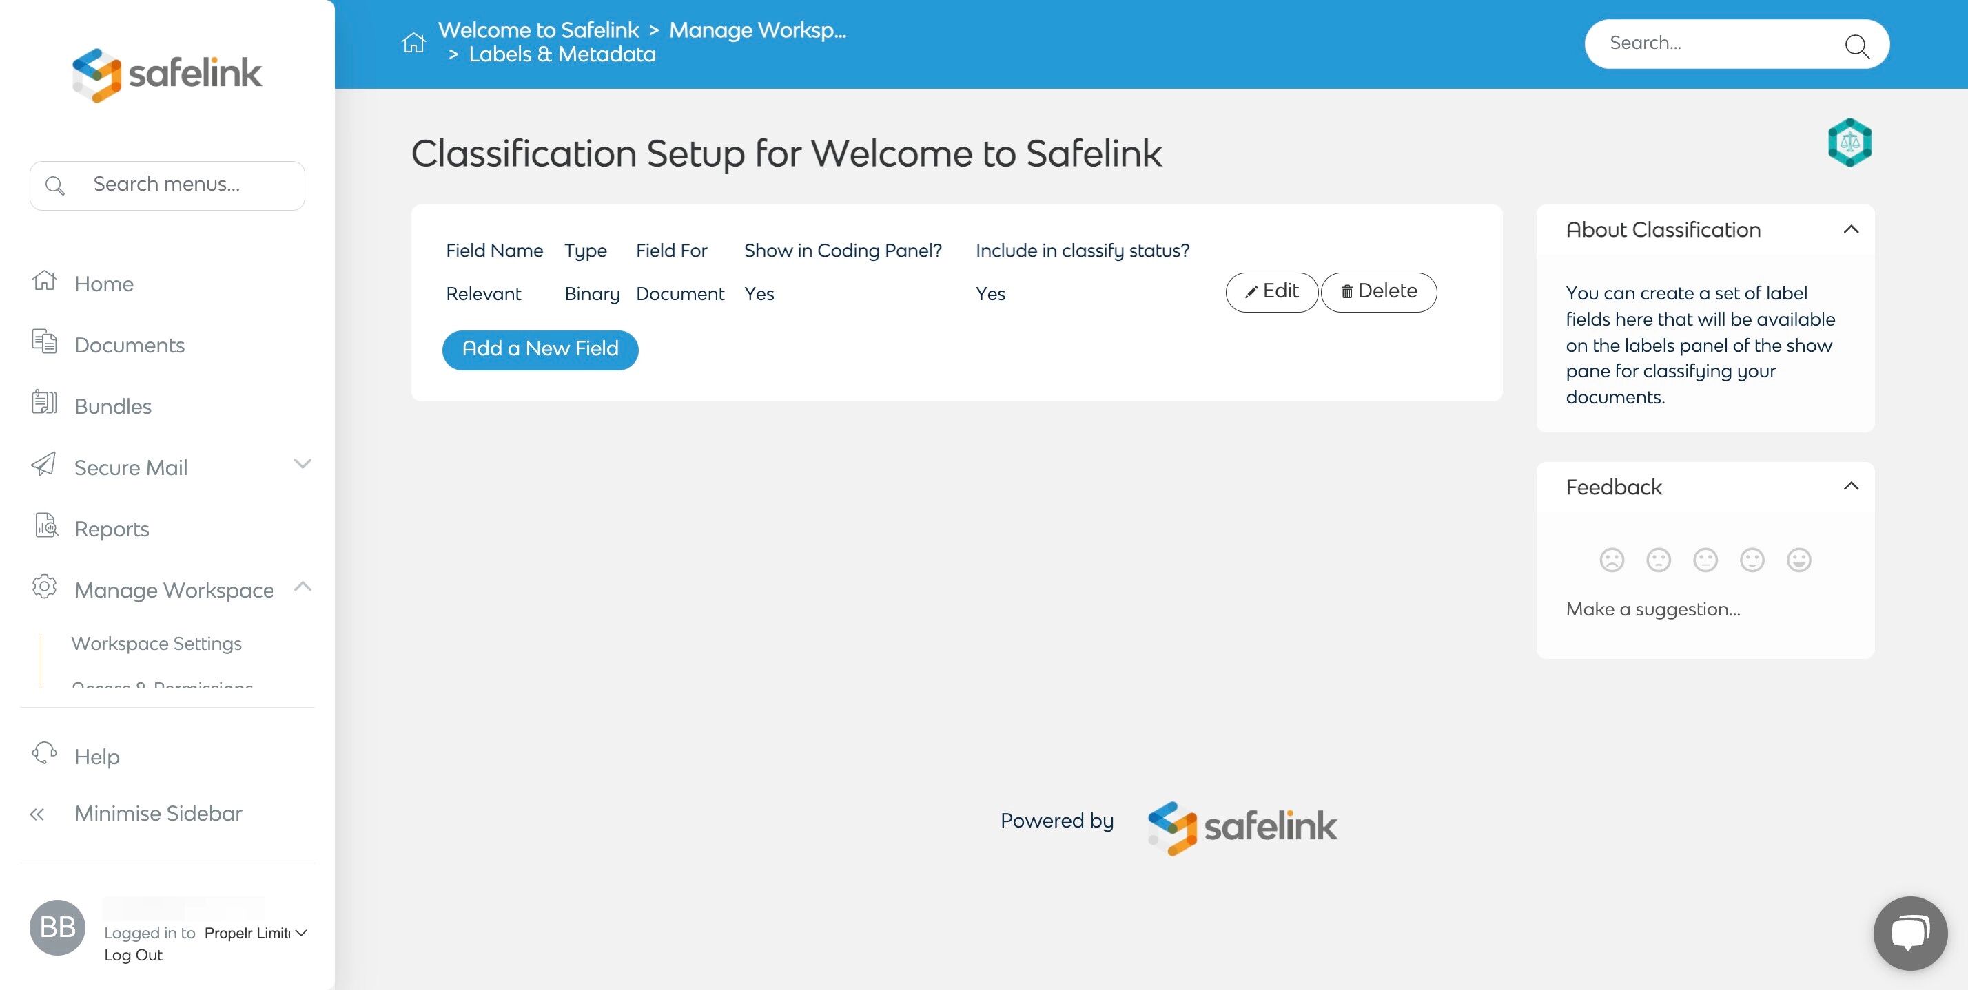Click the Add a New Field button
1968x990 pixels.
[540, 350]
